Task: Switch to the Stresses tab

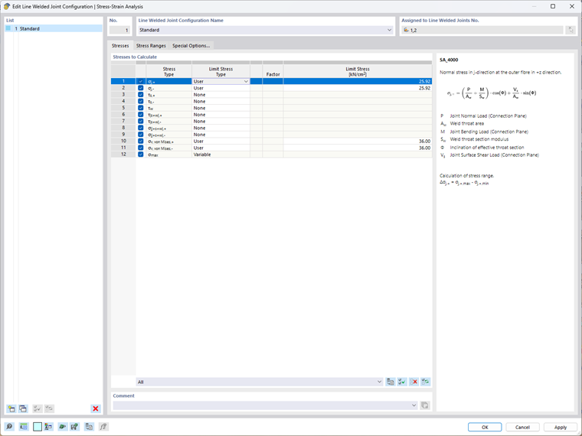Action: pyautogui.click(x=120, y=46)
